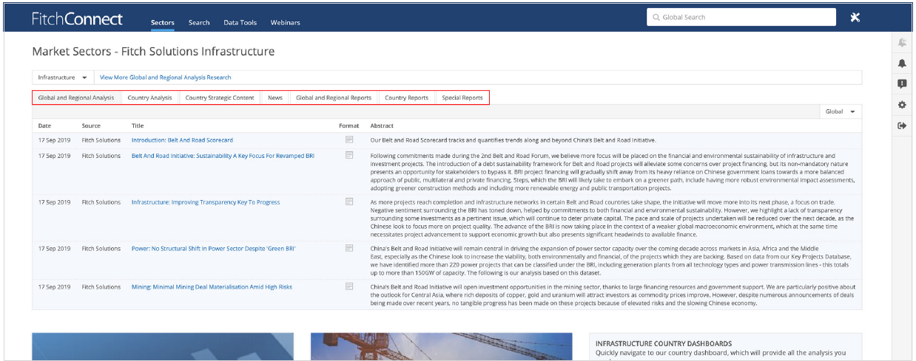Click the tools icon in the header
916x361 pixels.
[855, 18]
